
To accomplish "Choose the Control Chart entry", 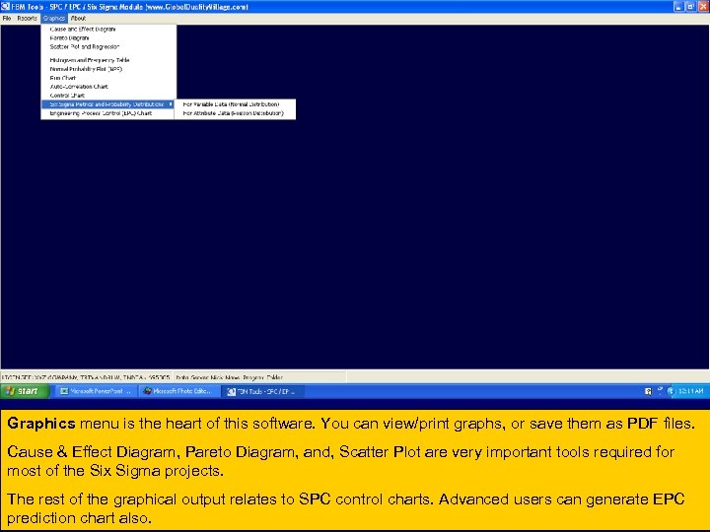I will point(107,96).
